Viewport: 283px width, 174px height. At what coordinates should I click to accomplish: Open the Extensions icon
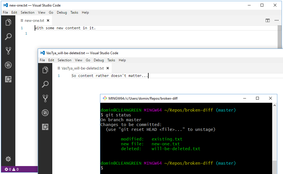point(8,79)
